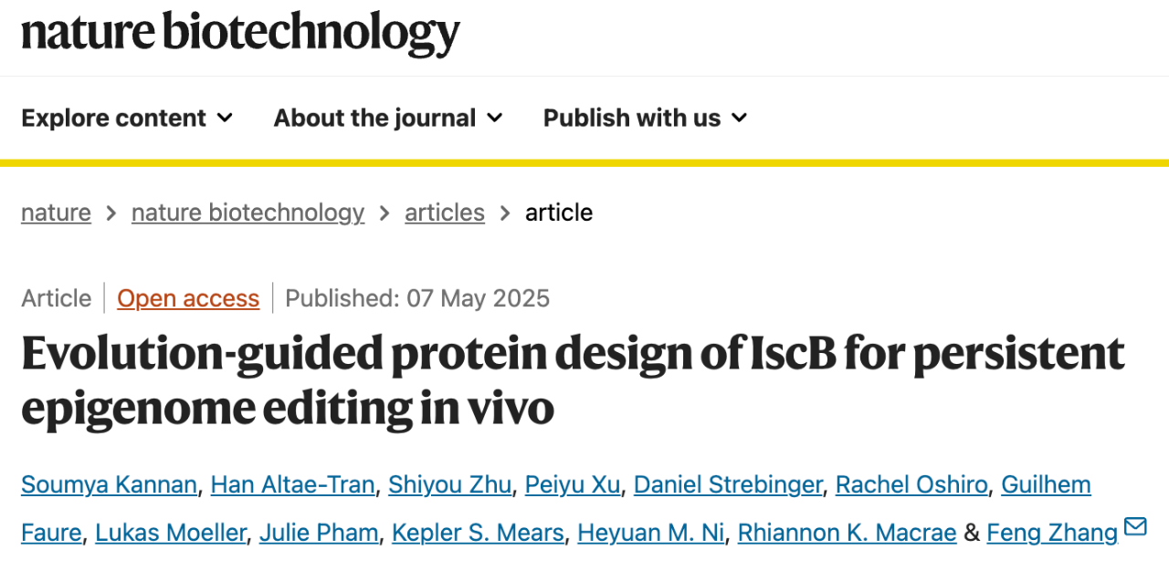Screen dimensions: 1169x571
Task: Open corresponding author Feng Zhang link
Action: click(x=1052, y=532)
